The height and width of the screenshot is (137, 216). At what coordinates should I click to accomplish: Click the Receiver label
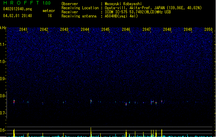tap(70, 12)
